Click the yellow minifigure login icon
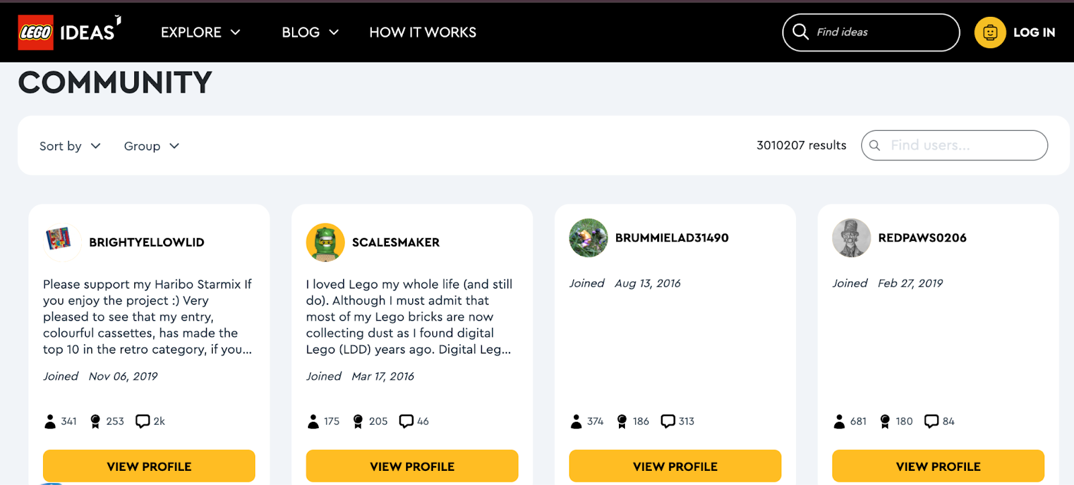Image resolution: width=1074 pixels, height=485 pixels. point(989,32)
